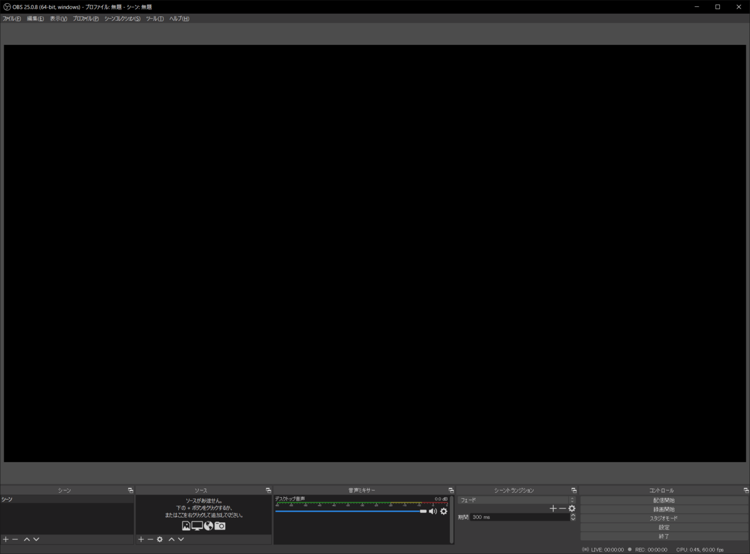Open the プロファイル(P) menu
The height and width of the screenshot is (554, 750).
(x=86, y=19)
